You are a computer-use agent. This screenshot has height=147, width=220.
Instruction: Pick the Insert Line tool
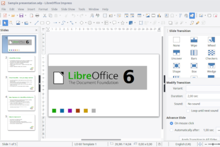click(x=36, y=23)
